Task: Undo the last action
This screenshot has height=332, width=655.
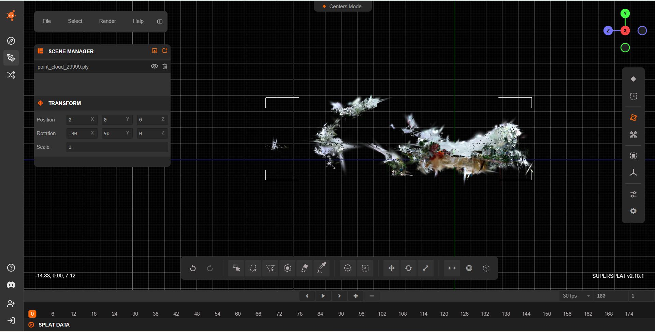Action: coord(193,268)
